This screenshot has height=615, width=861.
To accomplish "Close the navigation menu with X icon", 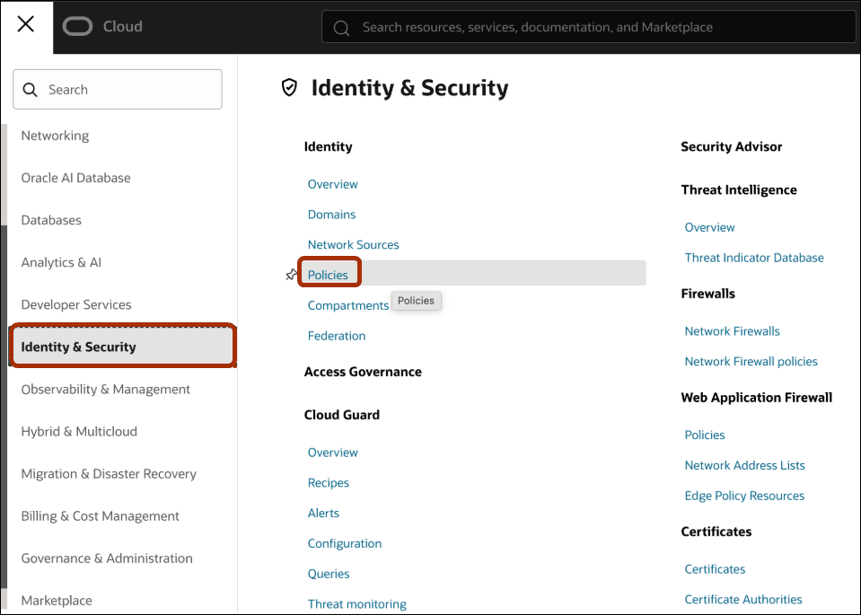I will click(26, 24).
